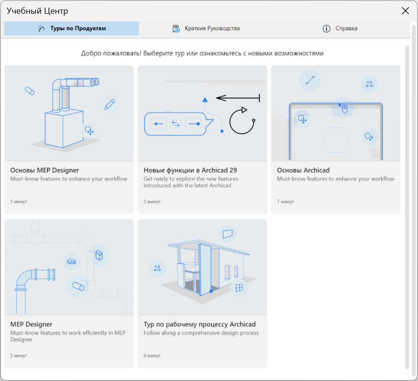The image size is (418, 381).
Task: Select the MEP Designer tour title
Action: pos(31,325)
